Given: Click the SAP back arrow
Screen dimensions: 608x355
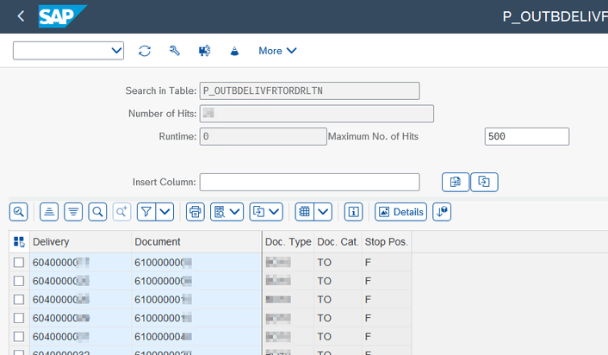Looking at the screenshot, I should pyautogui.click(x=21, y=16).
